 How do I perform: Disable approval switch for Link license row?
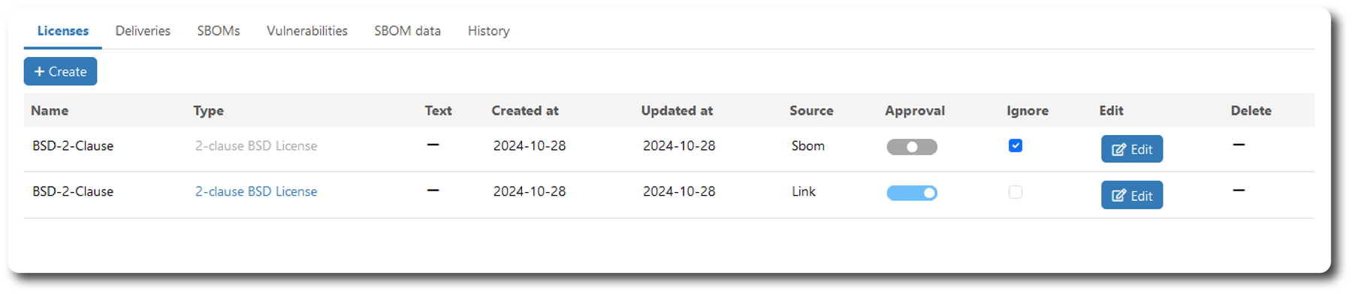[x=912, y=193]
